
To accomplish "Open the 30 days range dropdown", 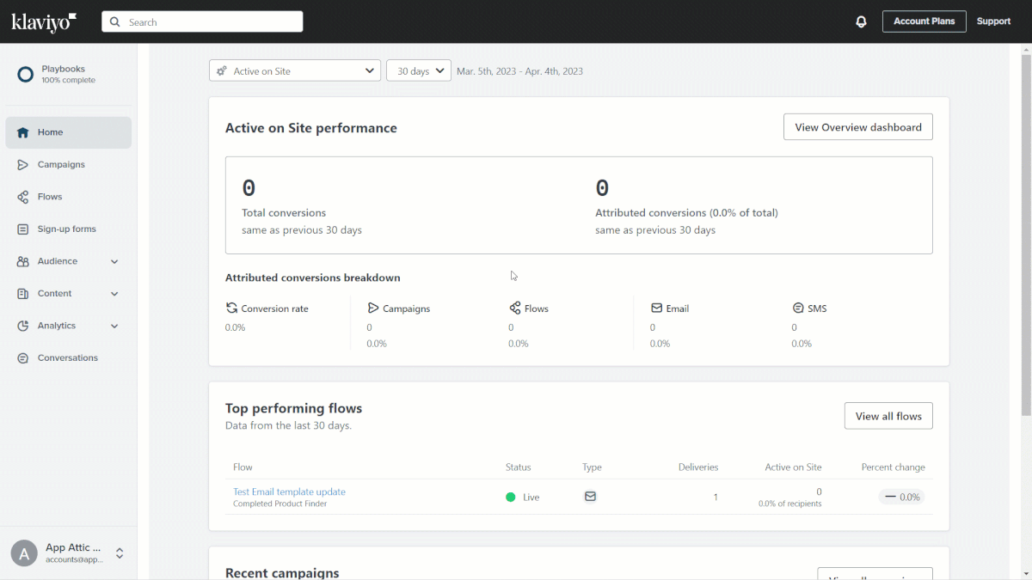I will tap(418, 71).
